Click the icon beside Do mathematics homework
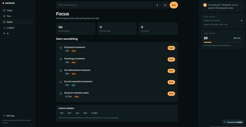 coord(61,71)
